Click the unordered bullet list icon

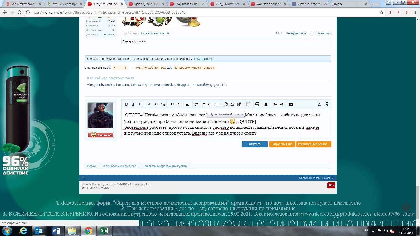click(x=196, y=104)
